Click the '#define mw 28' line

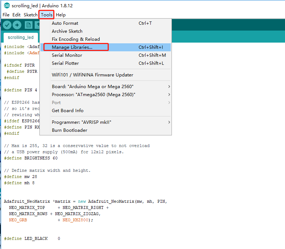(20, 177)
